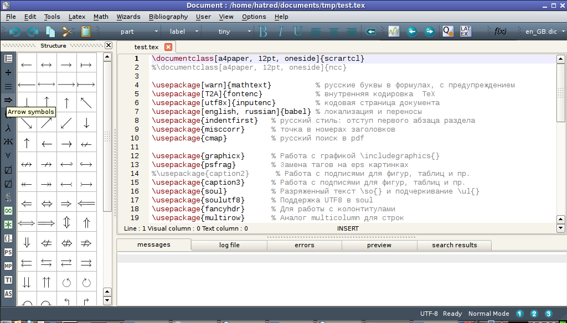Click the Paste clipboard icon
Screen dimensions: 567x323
pyautogui.click(x=86, y=32)
